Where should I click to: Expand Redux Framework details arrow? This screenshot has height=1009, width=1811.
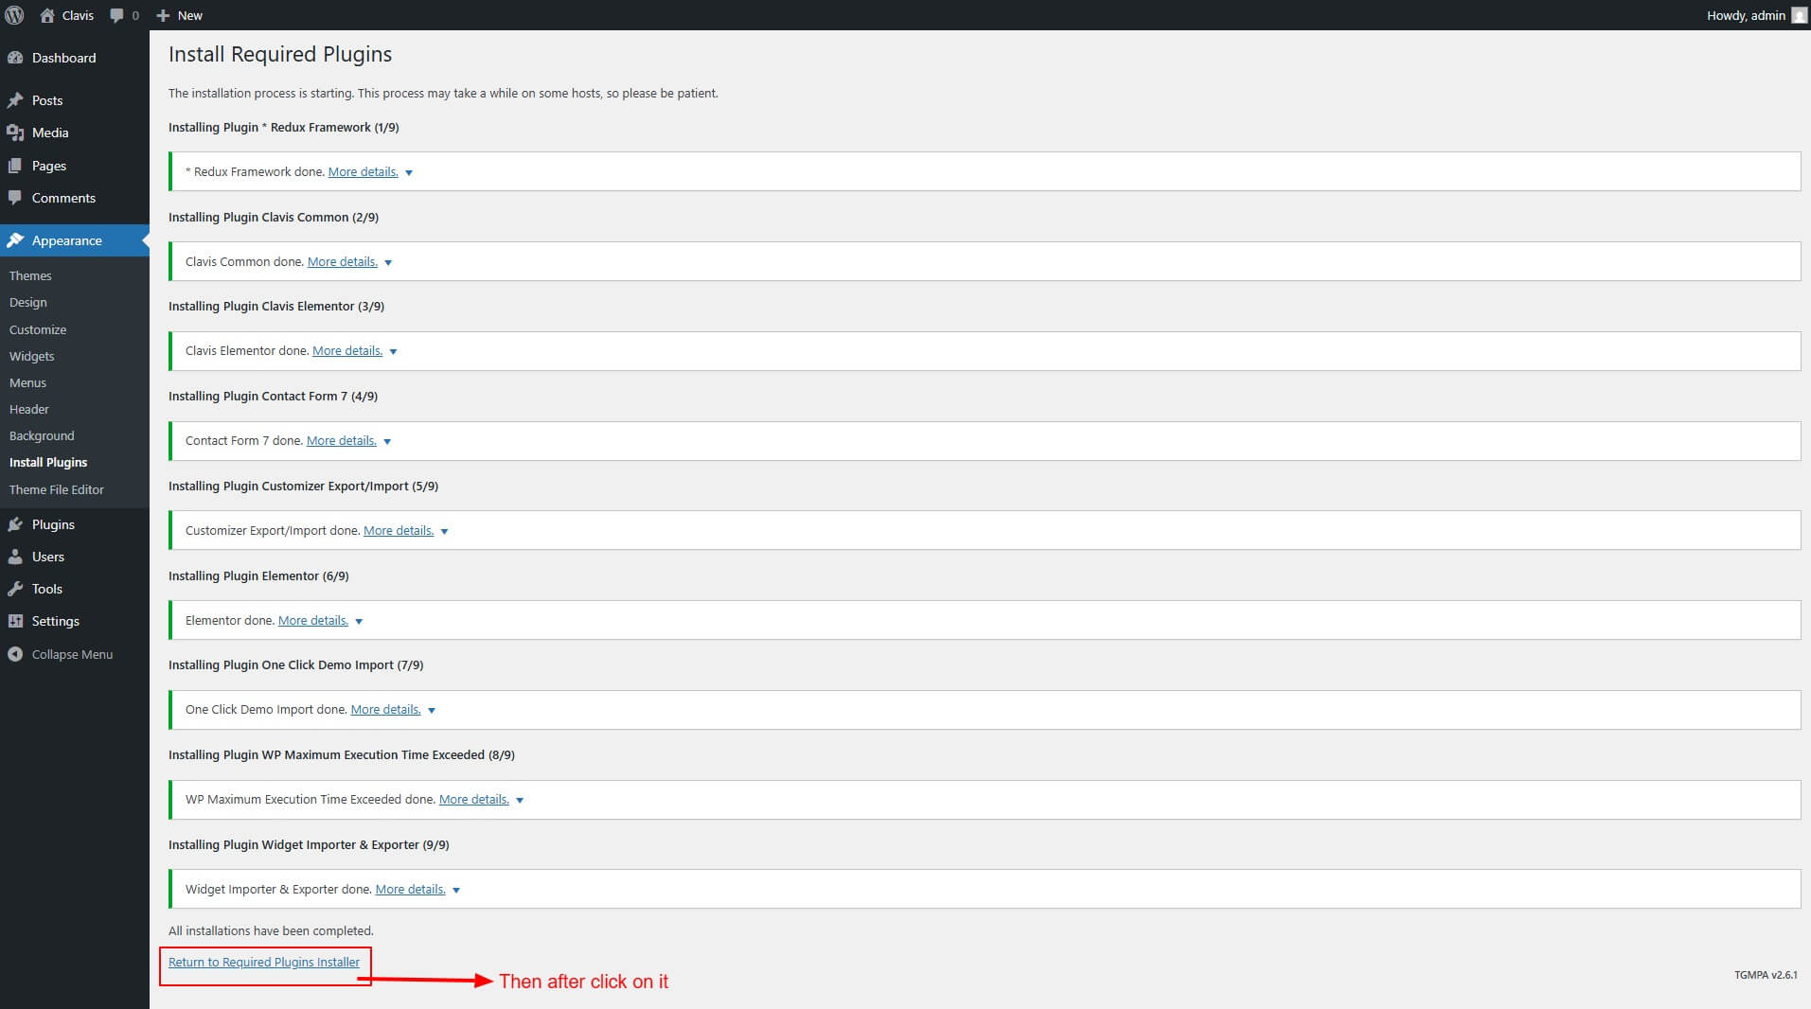click(409, 172)
